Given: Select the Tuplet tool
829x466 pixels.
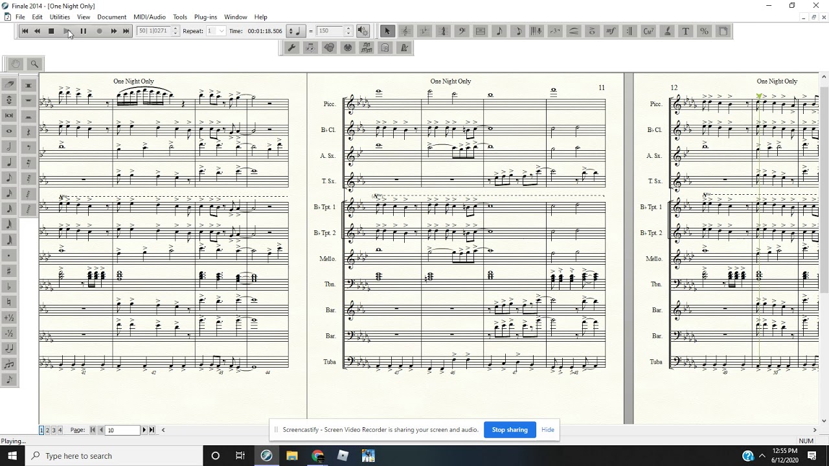Looking at the screenshot, I should (555, 31).
